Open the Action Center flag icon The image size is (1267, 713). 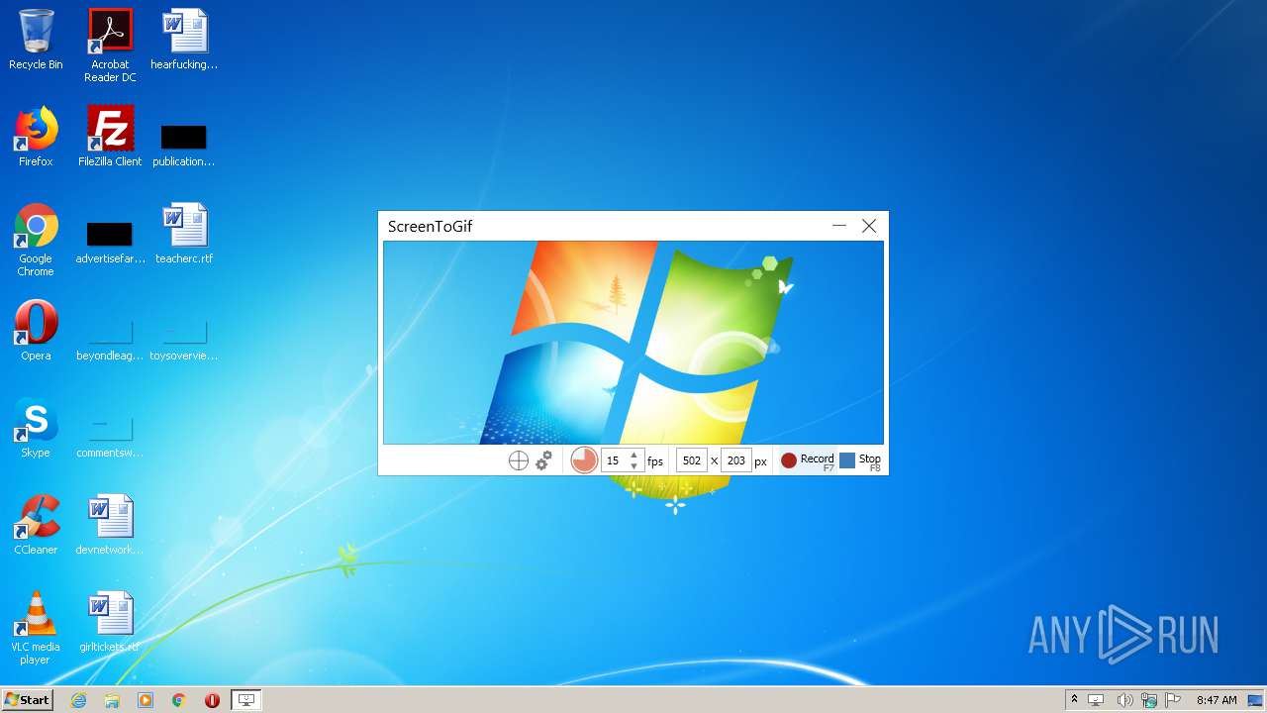click(x=1174, y=700)
